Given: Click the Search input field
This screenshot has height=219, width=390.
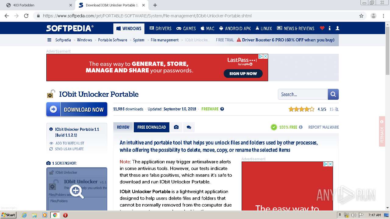Looking at the screenshot, I should [x=303, y=94].
